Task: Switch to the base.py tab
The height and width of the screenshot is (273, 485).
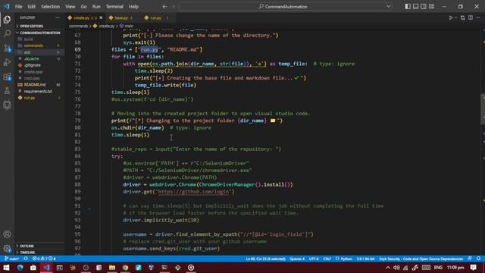Action: click(x=121, y=18)
